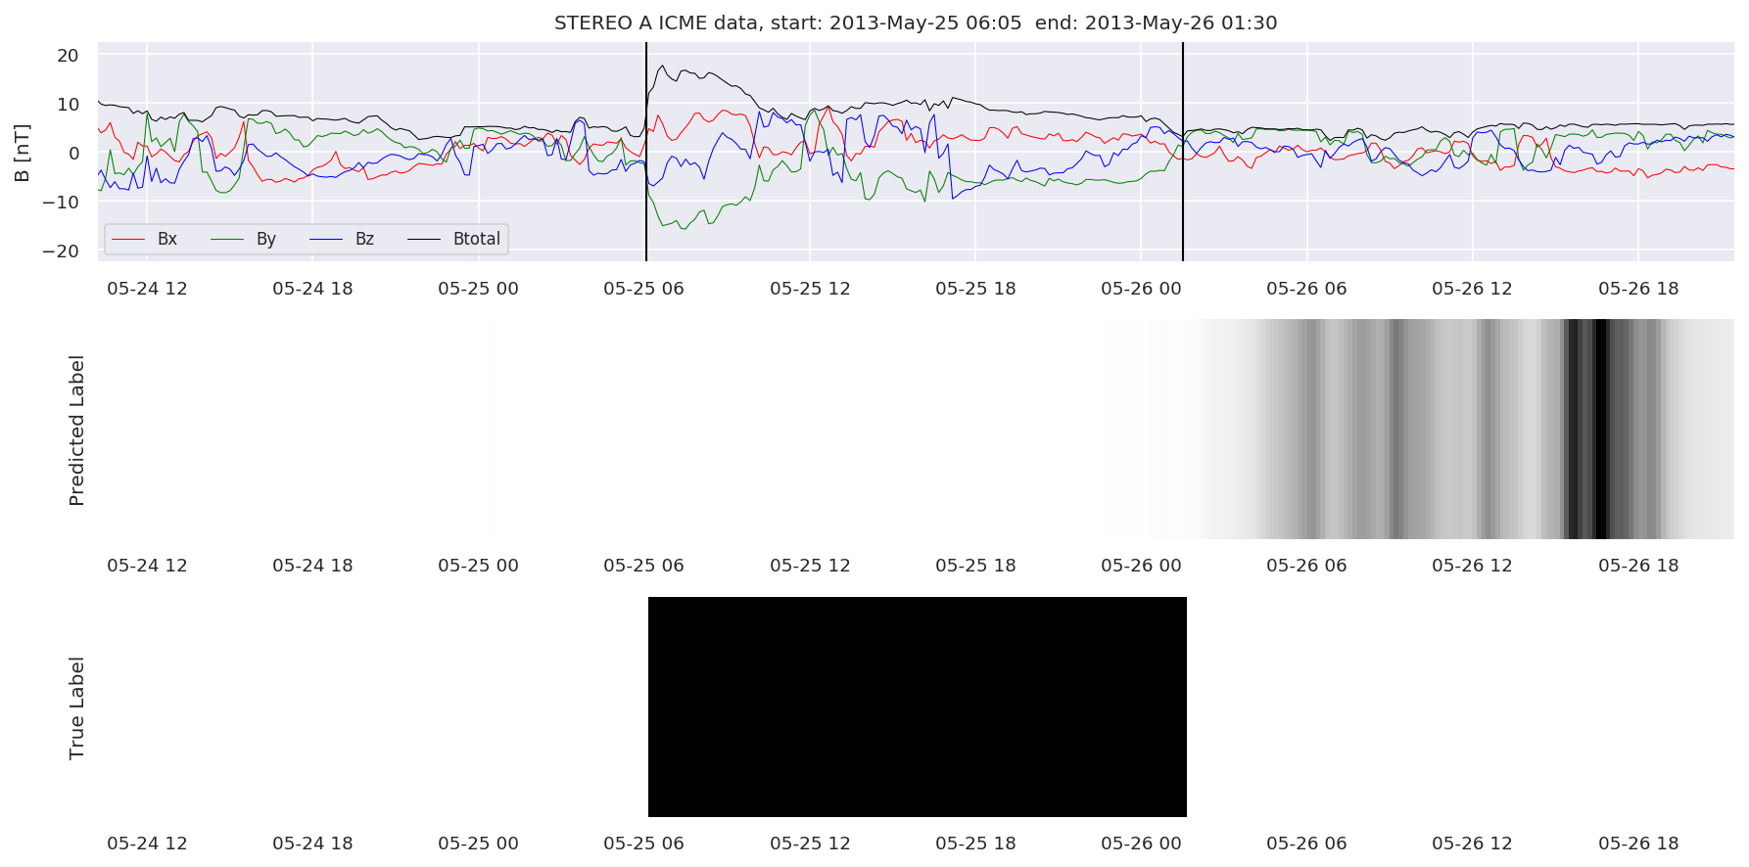The height and width of the screenshot is (867, 1749).
Task: Click the top chart's 05-26 00 tick label
Action: (1141, 289)
